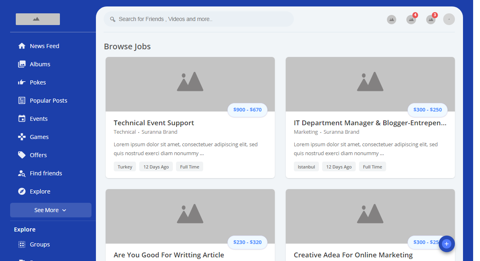Screen dimensions: 480x261
Task: Open the Technical Event Support job title
Action: [x=154, y=123]
